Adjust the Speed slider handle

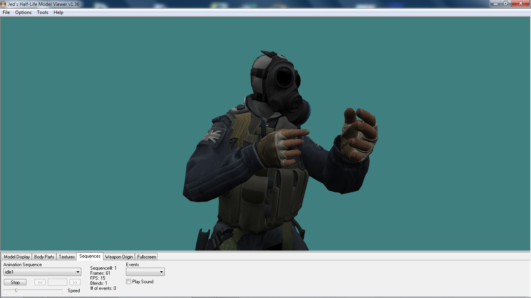click(x=16, y=290)
